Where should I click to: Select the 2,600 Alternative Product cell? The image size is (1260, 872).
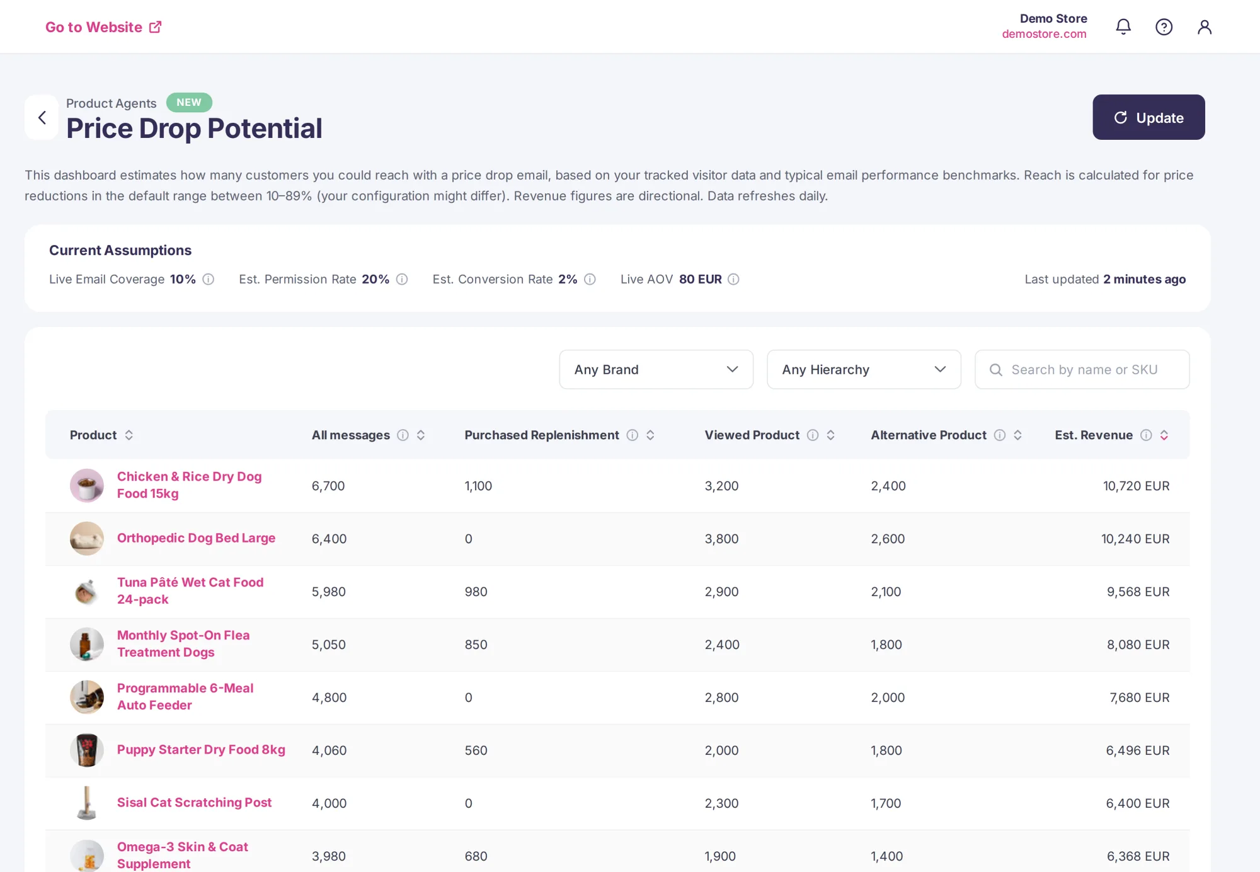point(888,539)
